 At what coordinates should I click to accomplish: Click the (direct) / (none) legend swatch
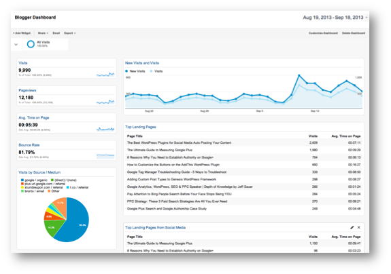[x=52, y=180]
